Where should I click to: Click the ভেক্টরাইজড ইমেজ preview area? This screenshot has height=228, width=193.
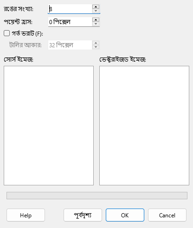coord(144,126)
